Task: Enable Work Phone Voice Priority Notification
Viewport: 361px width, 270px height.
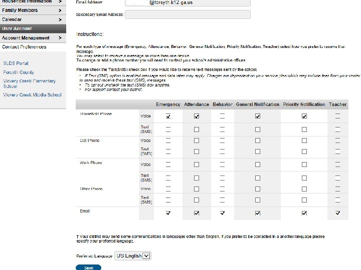Action: tap(304, 164)
